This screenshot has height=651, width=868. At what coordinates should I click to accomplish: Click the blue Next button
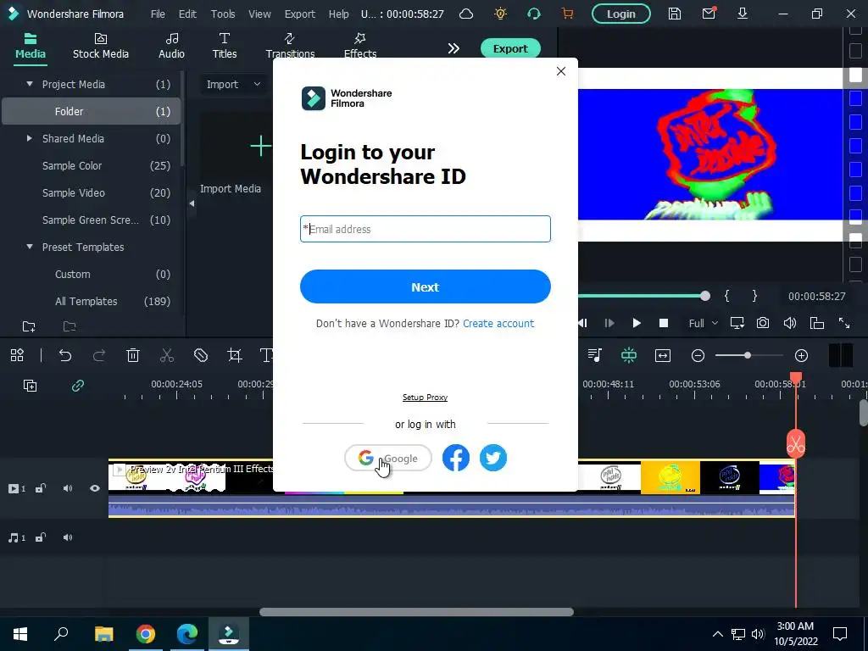coord(426,287)
